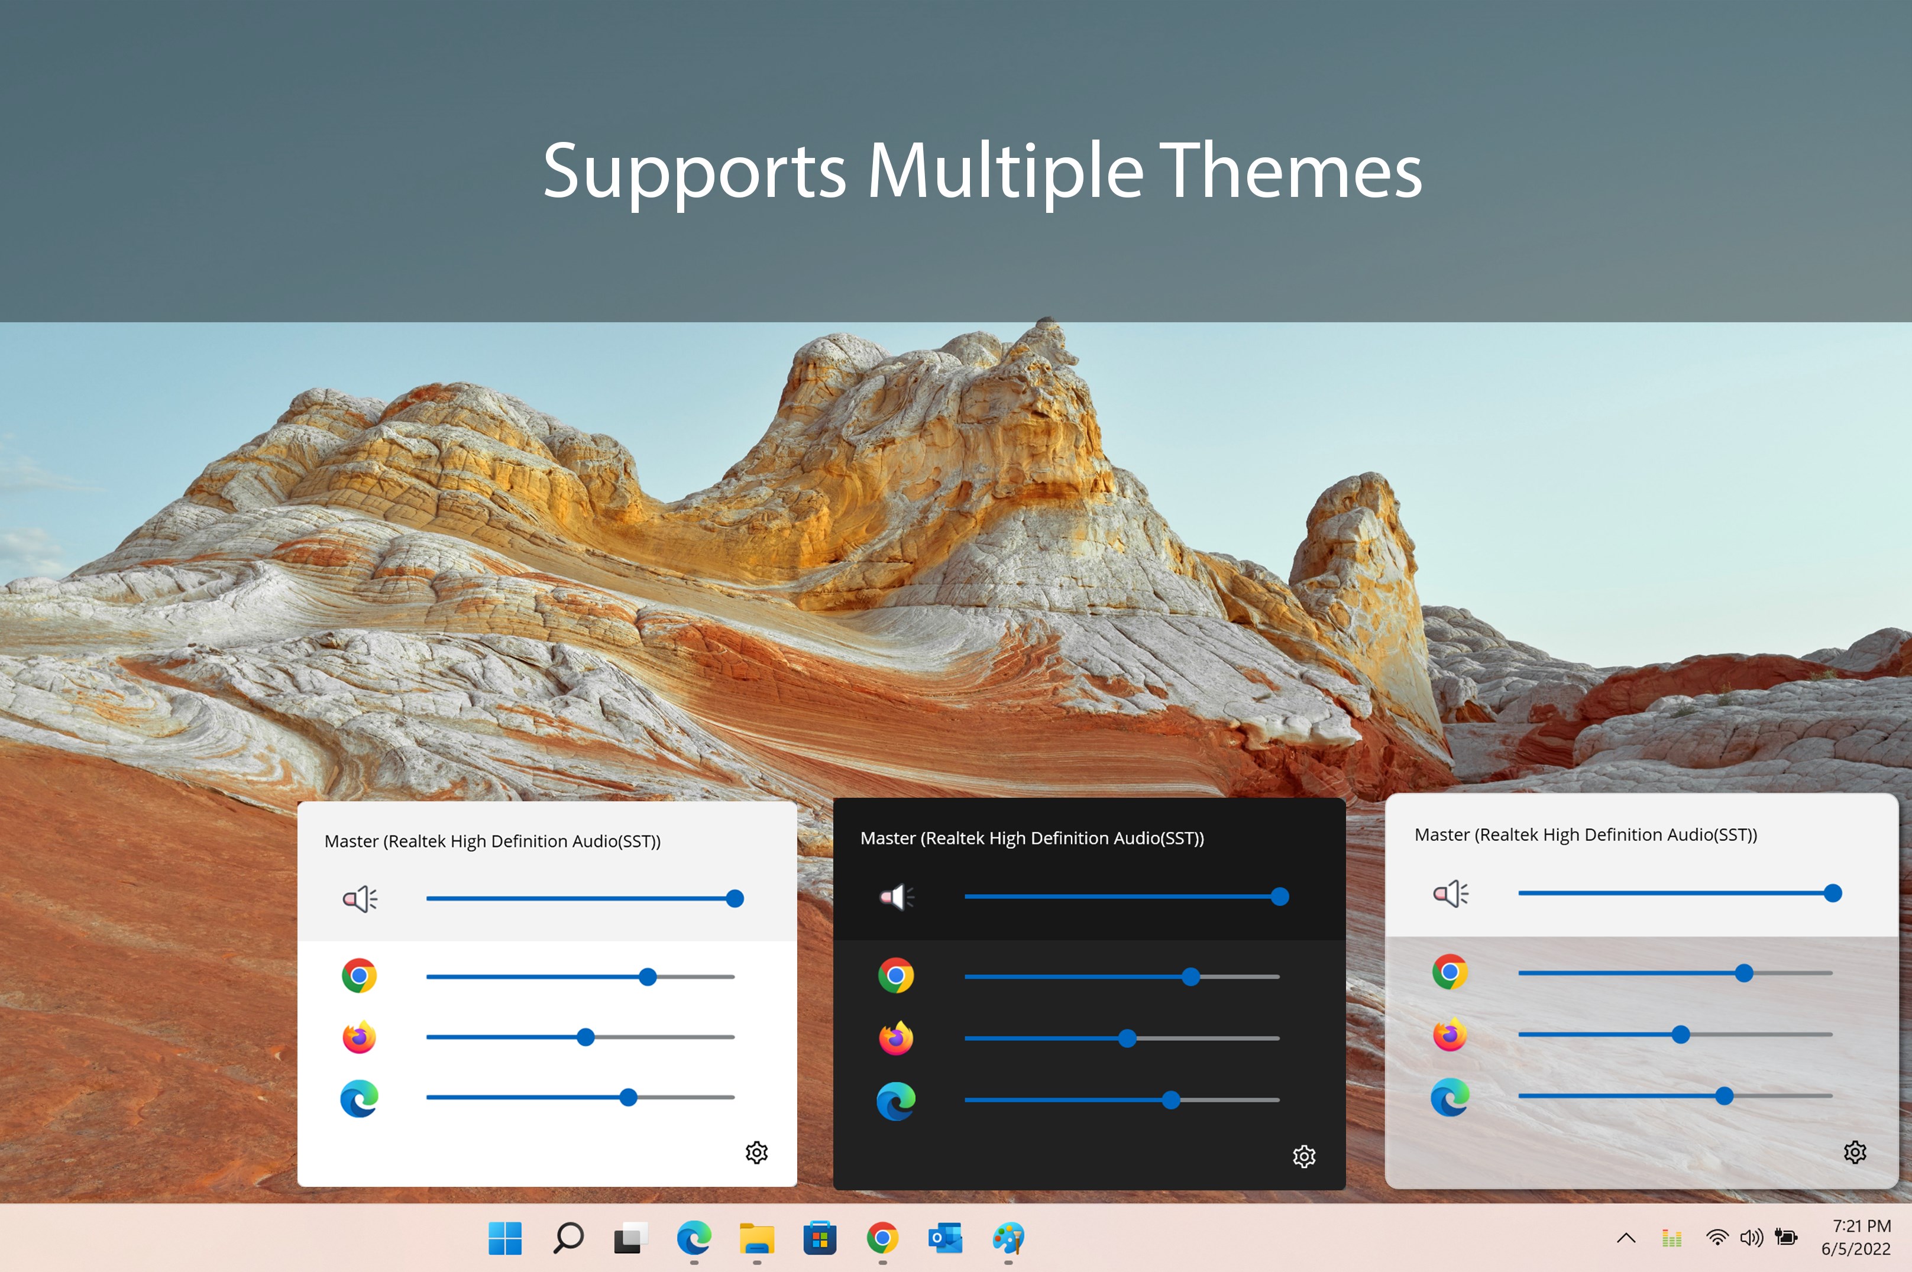Open taskbar Search
The image size is (1912, 1272).
coord(568,1238)
